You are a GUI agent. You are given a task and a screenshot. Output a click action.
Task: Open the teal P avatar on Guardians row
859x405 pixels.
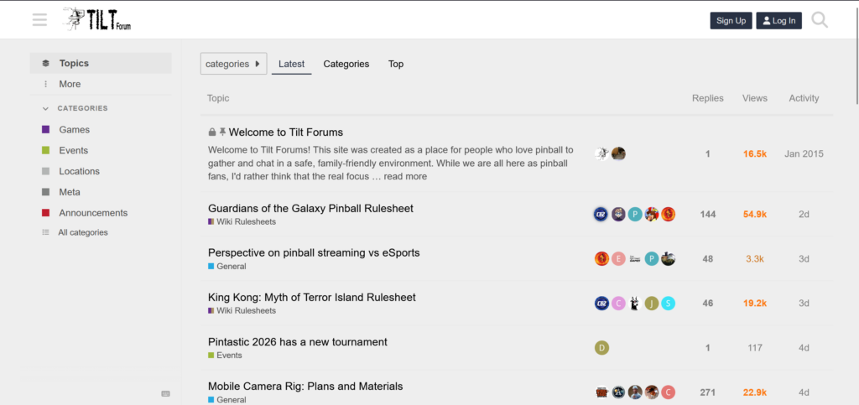click(x=635, y=214)
